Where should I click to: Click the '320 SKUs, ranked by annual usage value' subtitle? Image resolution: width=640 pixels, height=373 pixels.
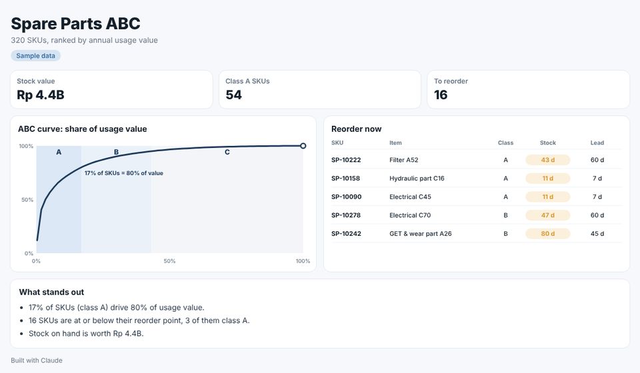click(x=84, y=41)
